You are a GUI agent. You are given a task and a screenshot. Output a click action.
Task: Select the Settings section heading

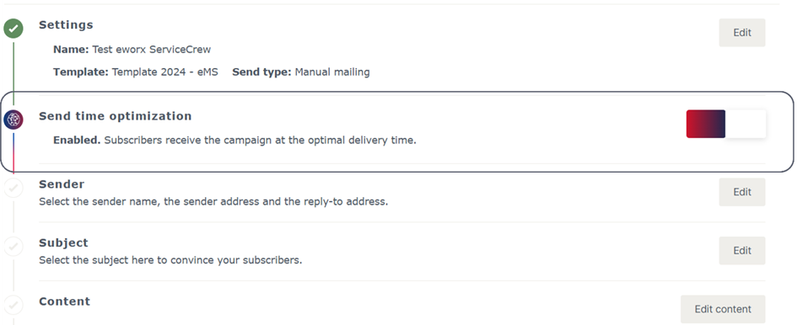66,25
